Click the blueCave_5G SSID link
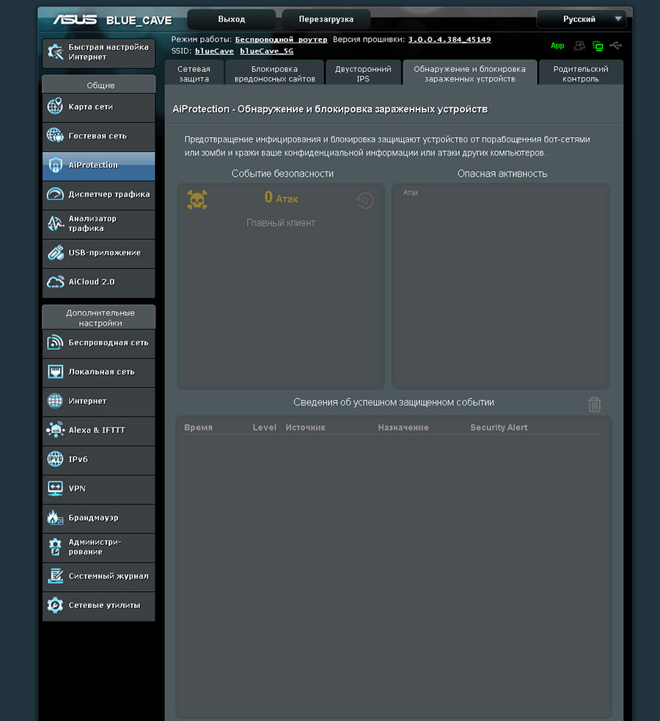The image size is (660, 721). click(267, 51)
